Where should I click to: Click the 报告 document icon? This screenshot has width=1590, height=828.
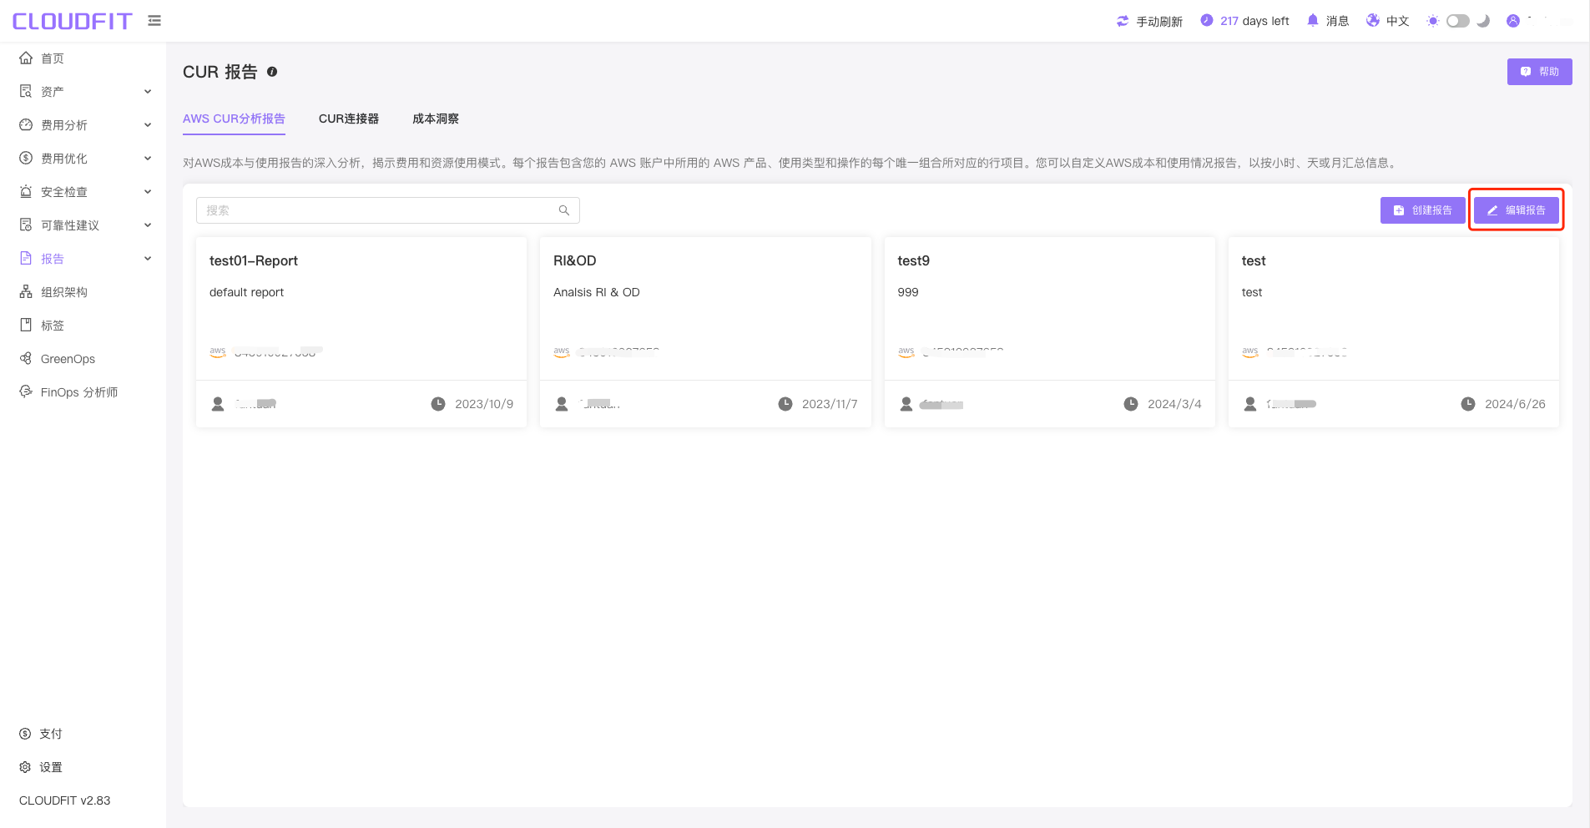(x=26, y=258)
